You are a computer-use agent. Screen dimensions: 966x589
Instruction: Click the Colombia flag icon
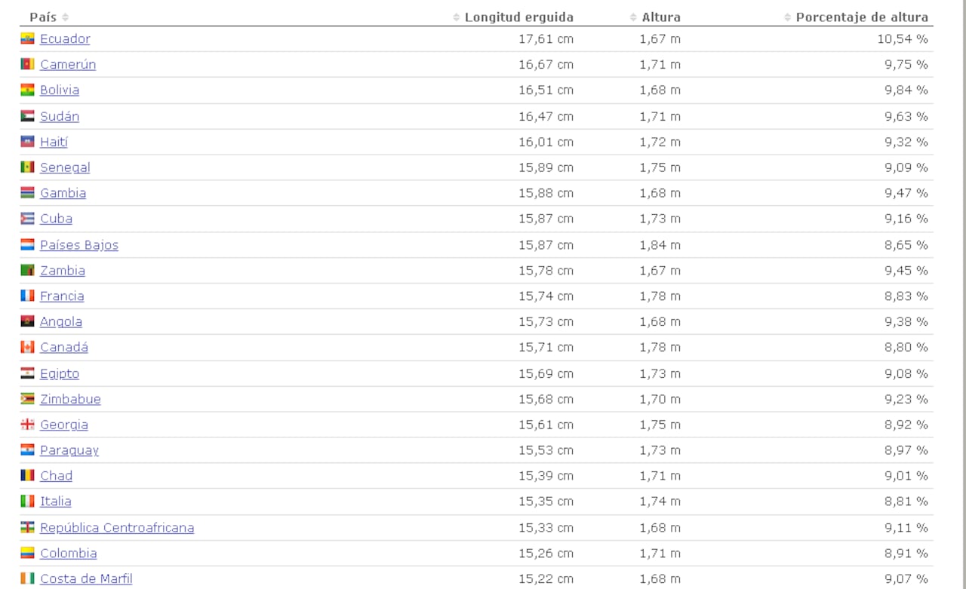pyautogui.click(x=27, y=553)
